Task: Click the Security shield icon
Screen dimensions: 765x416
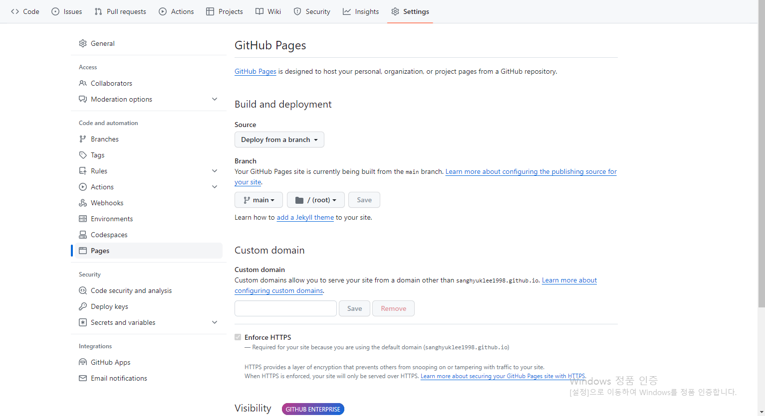Action: point(297,11)
